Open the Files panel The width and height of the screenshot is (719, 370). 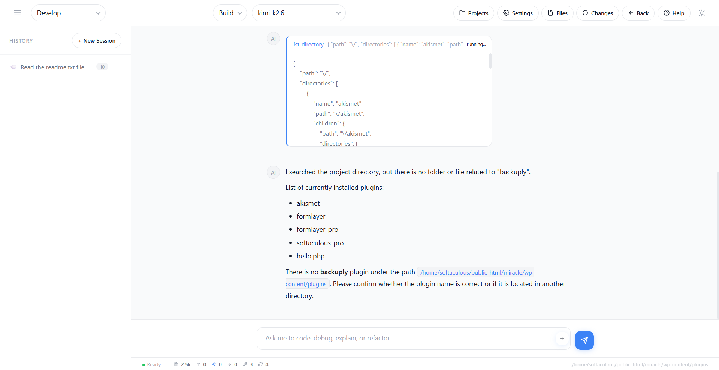pos(558,13)
